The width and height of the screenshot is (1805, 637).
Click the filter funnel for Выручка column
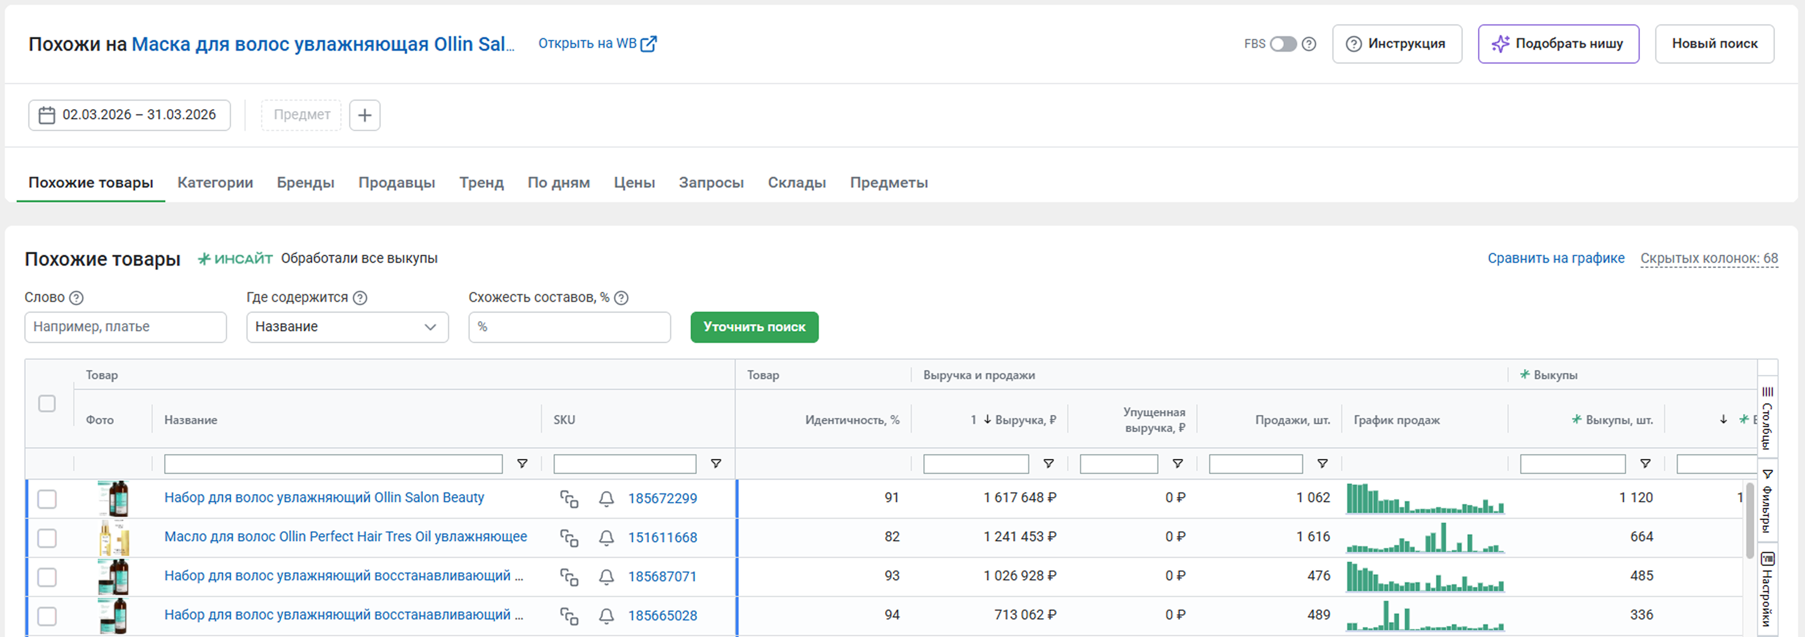click(x=1048, y=464)
